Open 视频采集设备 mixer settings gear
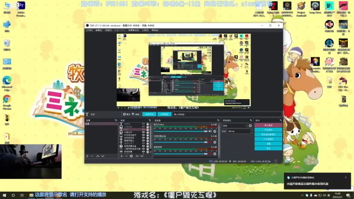The width and height of the screenshot is (354, 199). pos(215,142)
